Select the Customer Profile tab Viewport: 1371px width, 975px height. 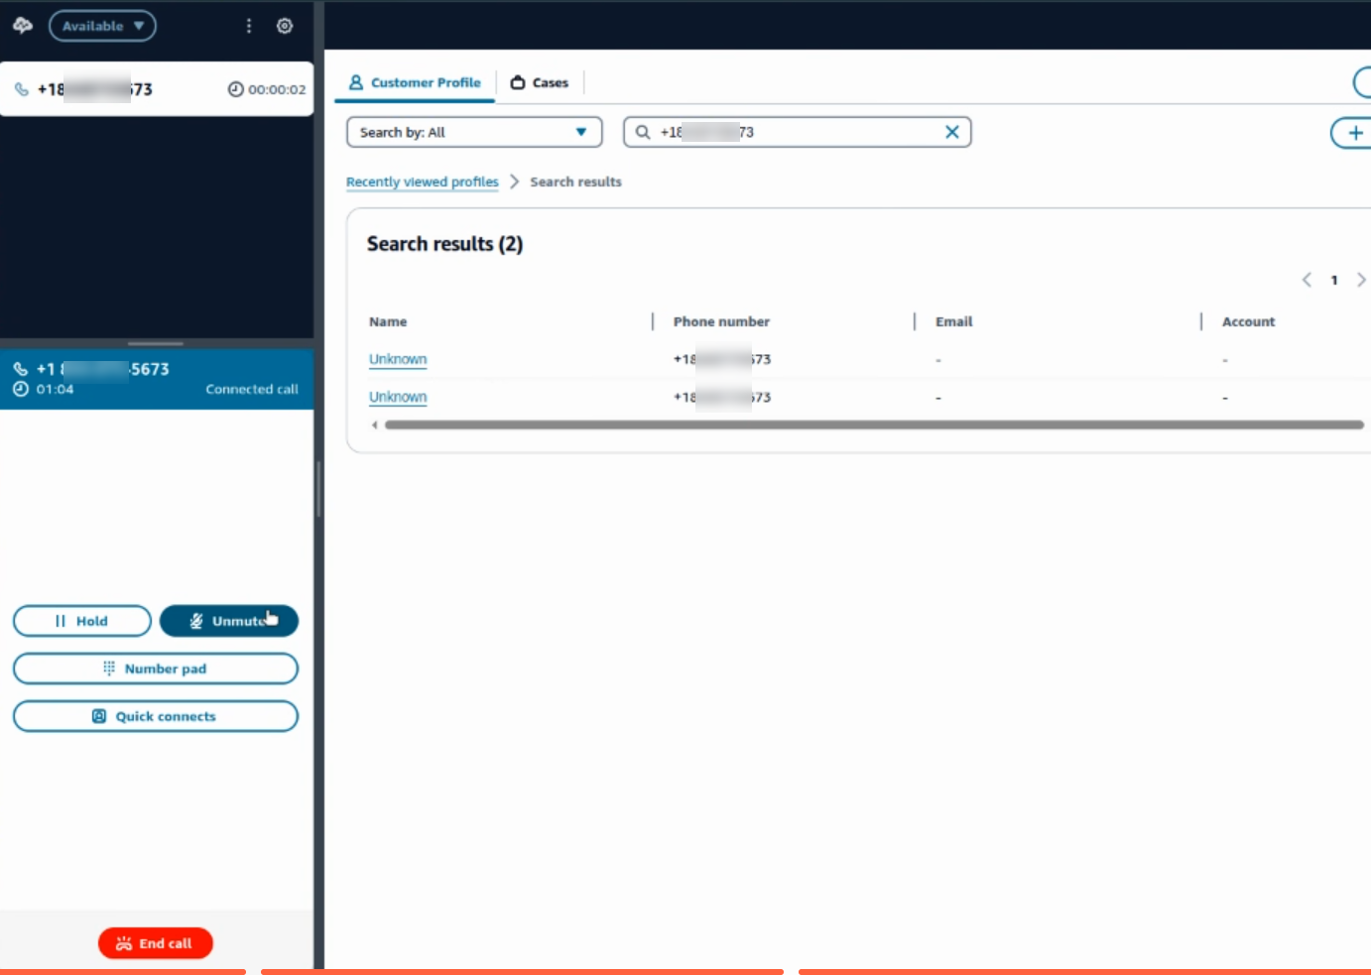click(416, 82)
